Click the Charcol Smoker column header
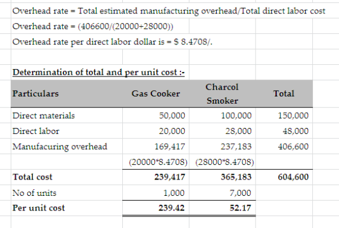 click(x=222, y=94)
